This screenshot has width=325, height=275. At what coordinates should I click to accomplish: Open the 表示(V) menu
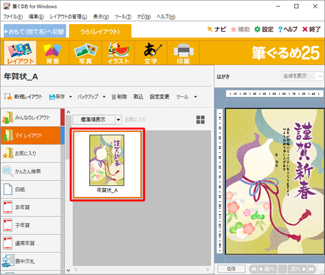point(101,16)
